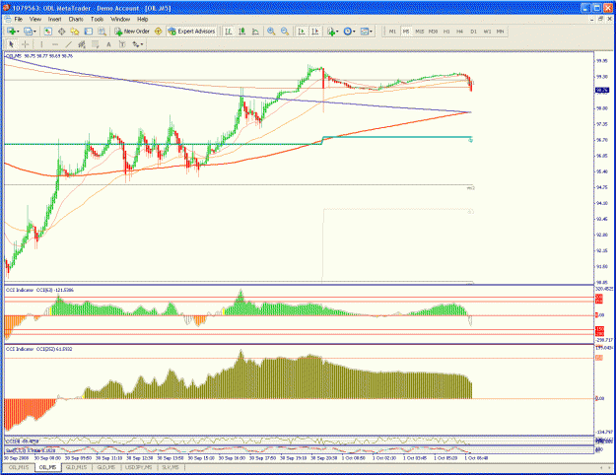Image resolution: width=616 pixels, height=475 pixels.
Task: Open the Strategy Tester magnifier icon
Action: coord(102,32)
